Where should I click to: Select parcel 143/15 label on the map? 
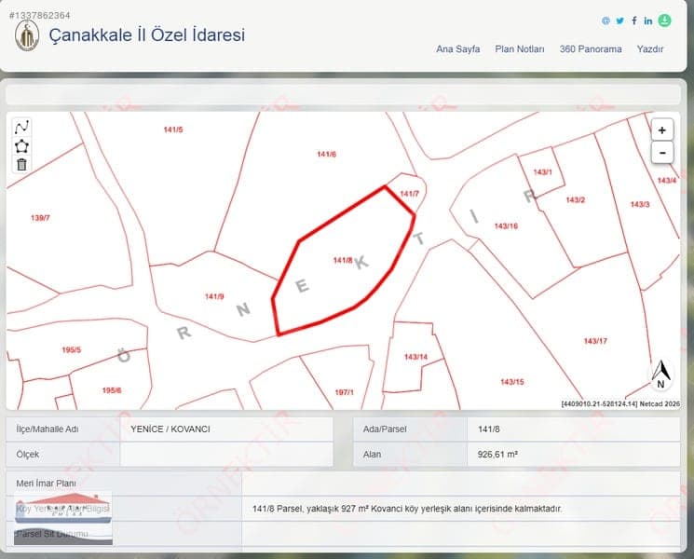512,382
